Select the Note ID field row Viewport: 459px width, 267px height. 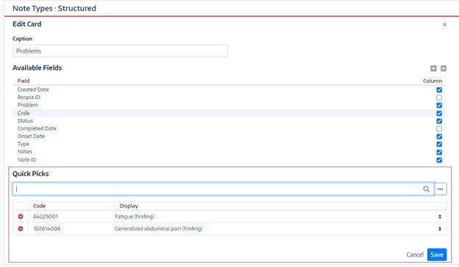tap(230, 160)
